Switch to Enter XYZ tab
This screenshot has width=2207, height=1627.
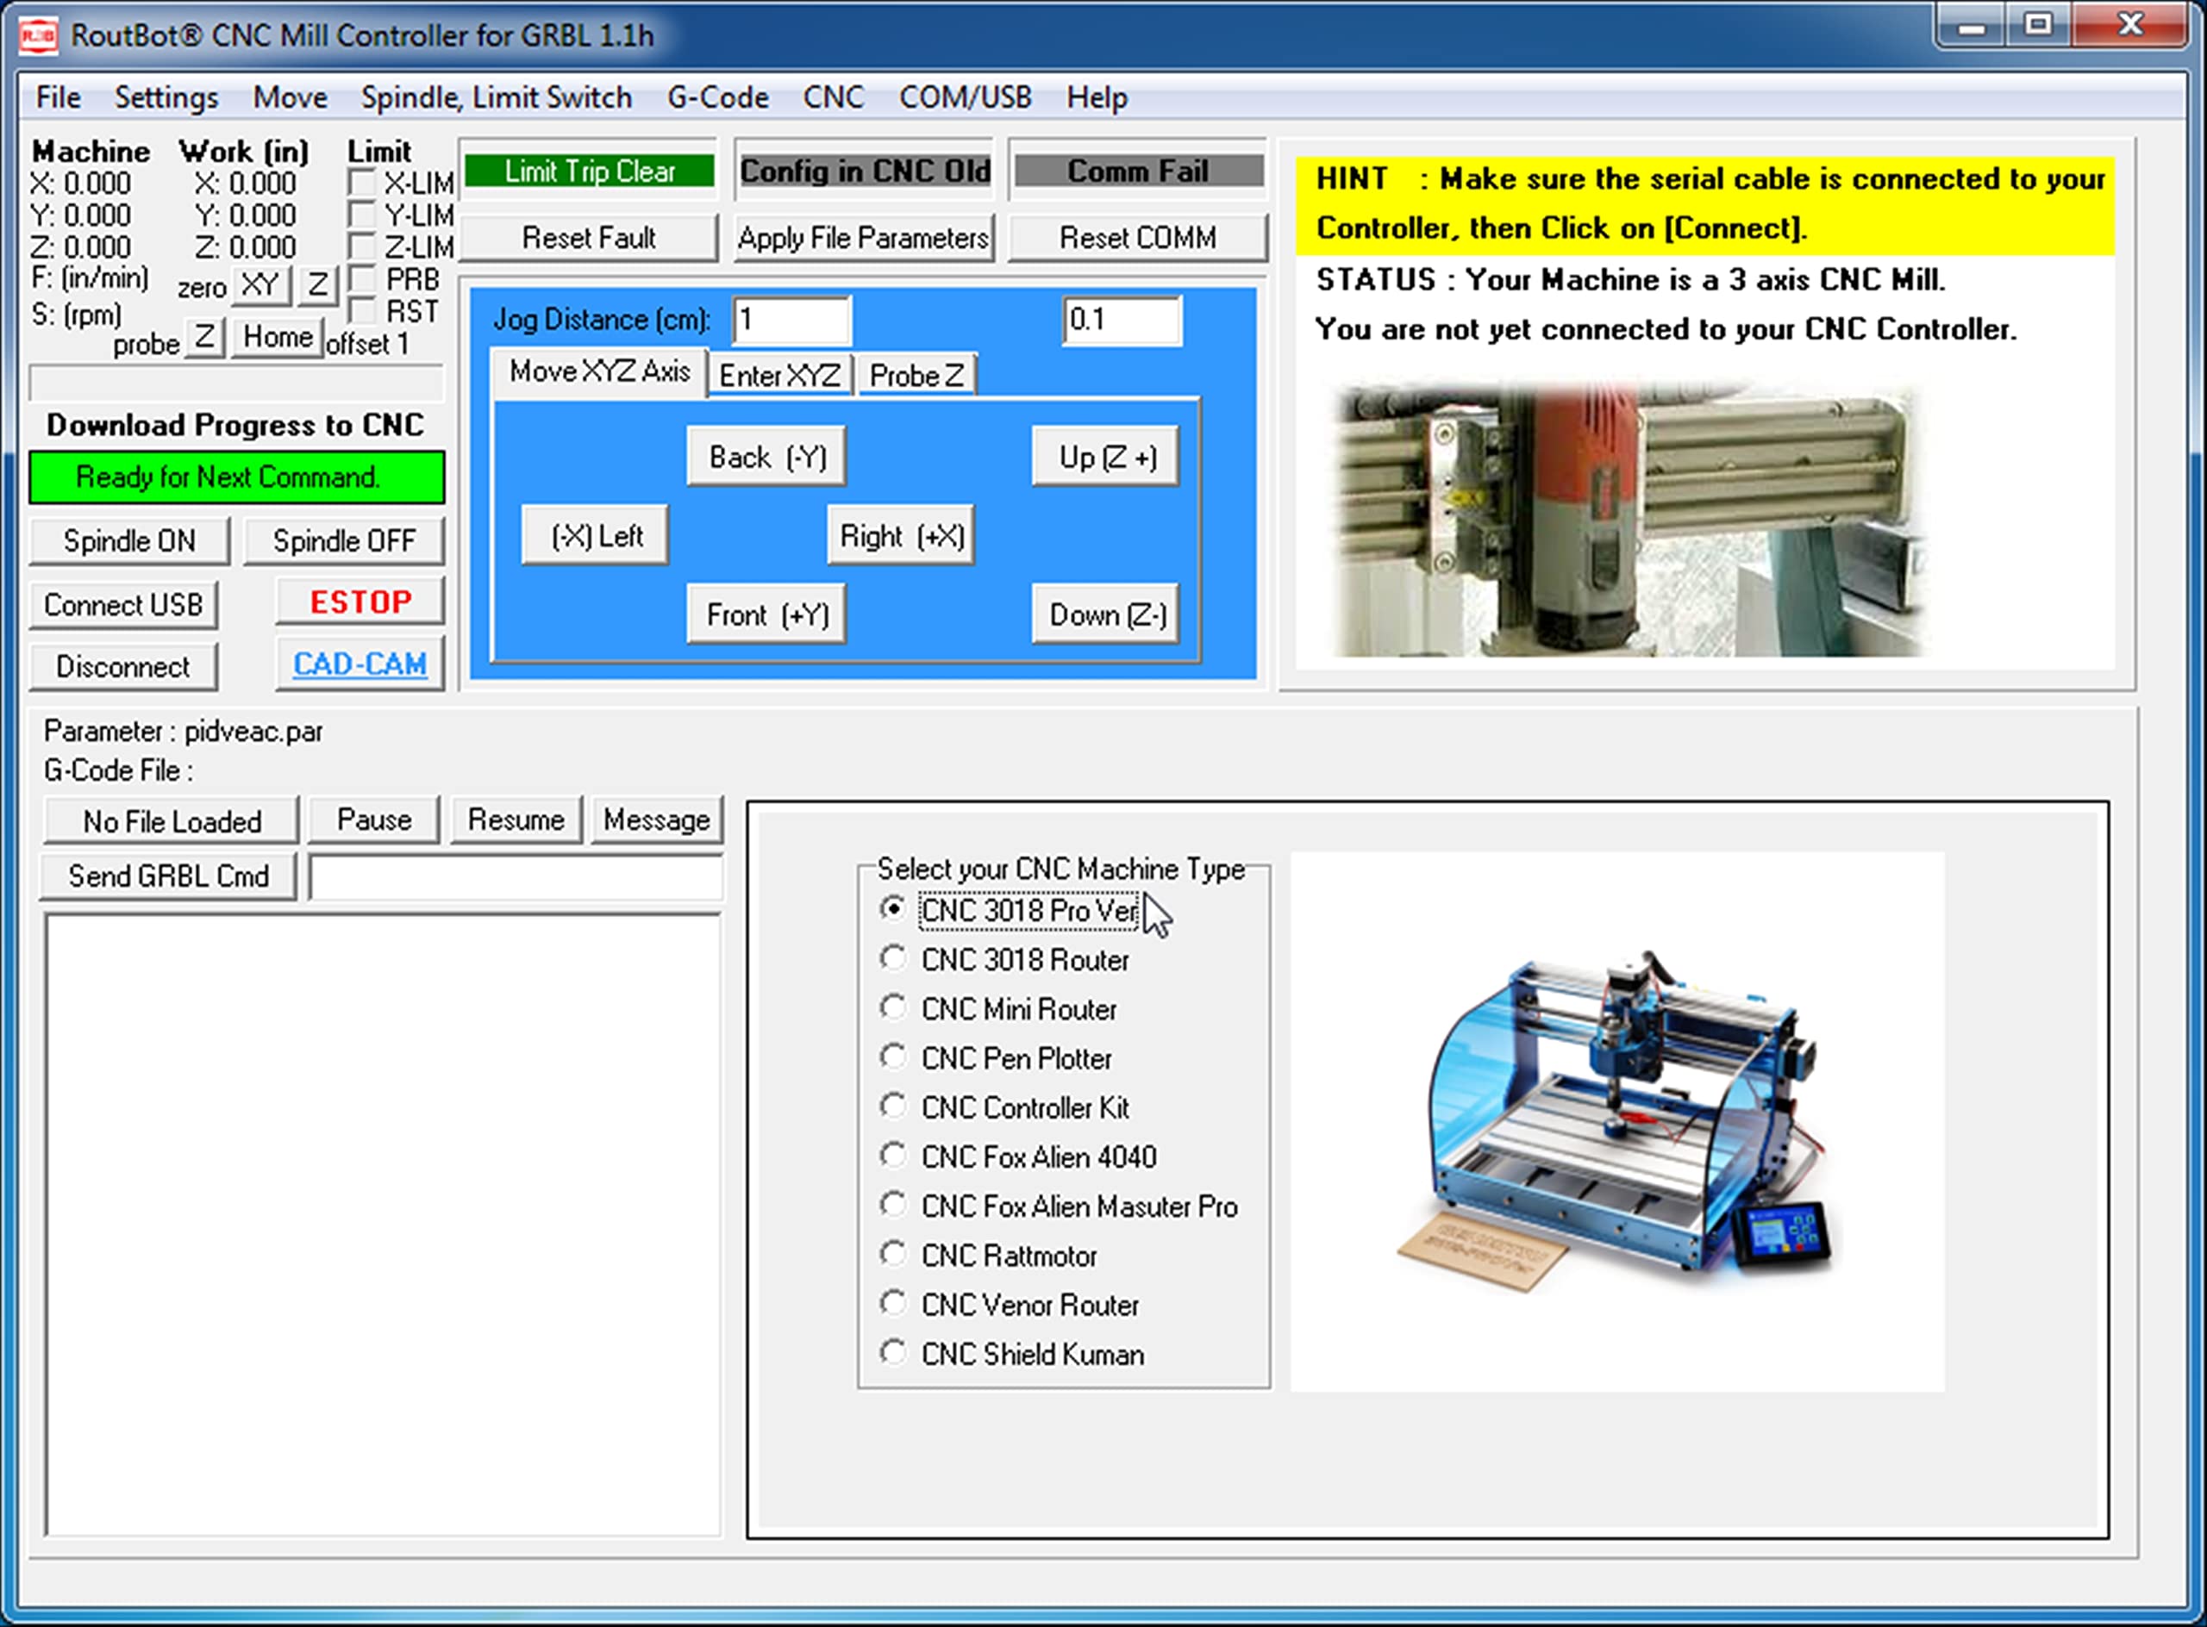point(779,375)
